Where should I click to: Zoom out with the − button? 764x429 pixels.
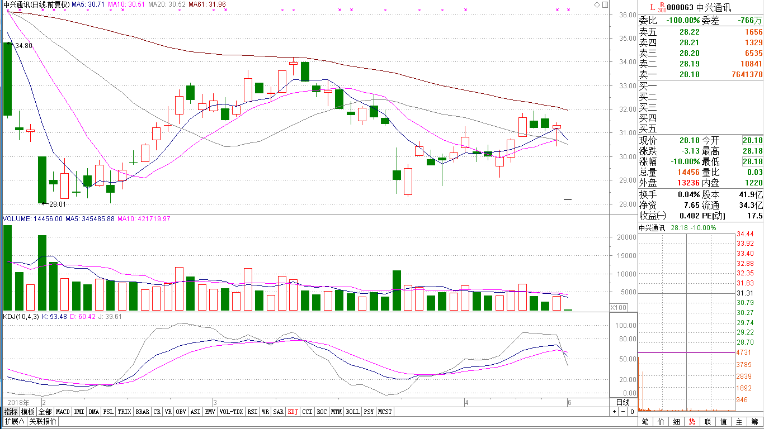(624, 412)
